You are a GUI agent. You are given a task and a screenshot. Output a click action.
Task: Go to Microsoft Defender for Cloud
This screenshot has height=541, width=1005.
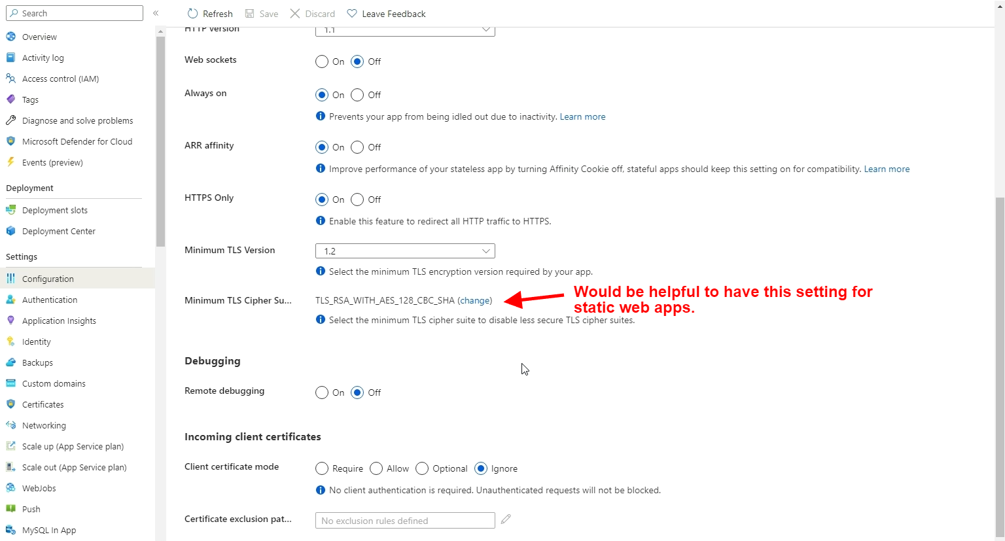(77, 141)
